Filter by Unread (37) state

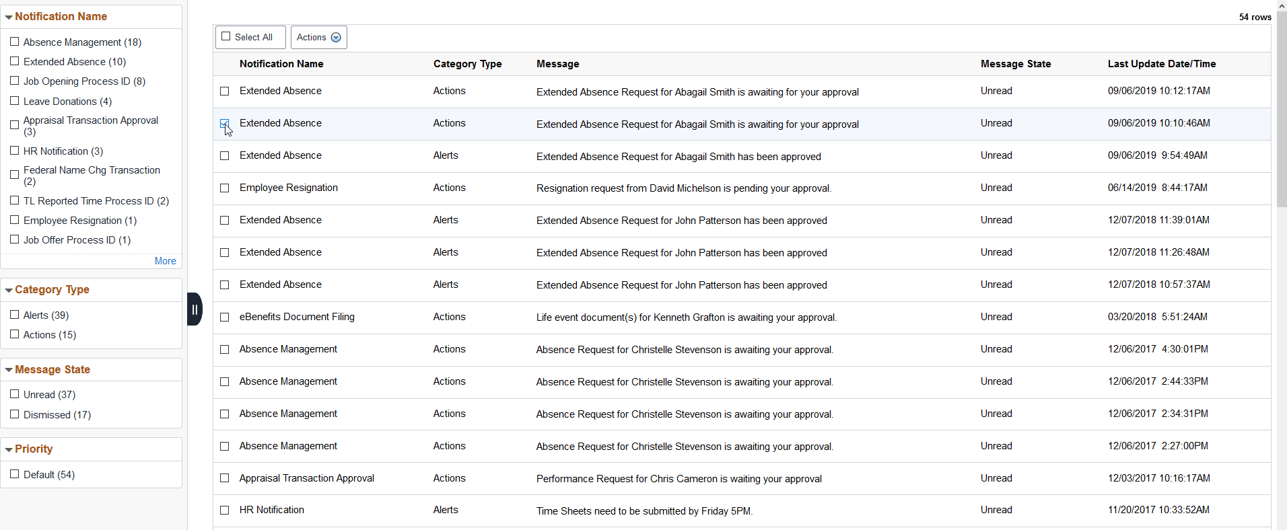(14, 394)
